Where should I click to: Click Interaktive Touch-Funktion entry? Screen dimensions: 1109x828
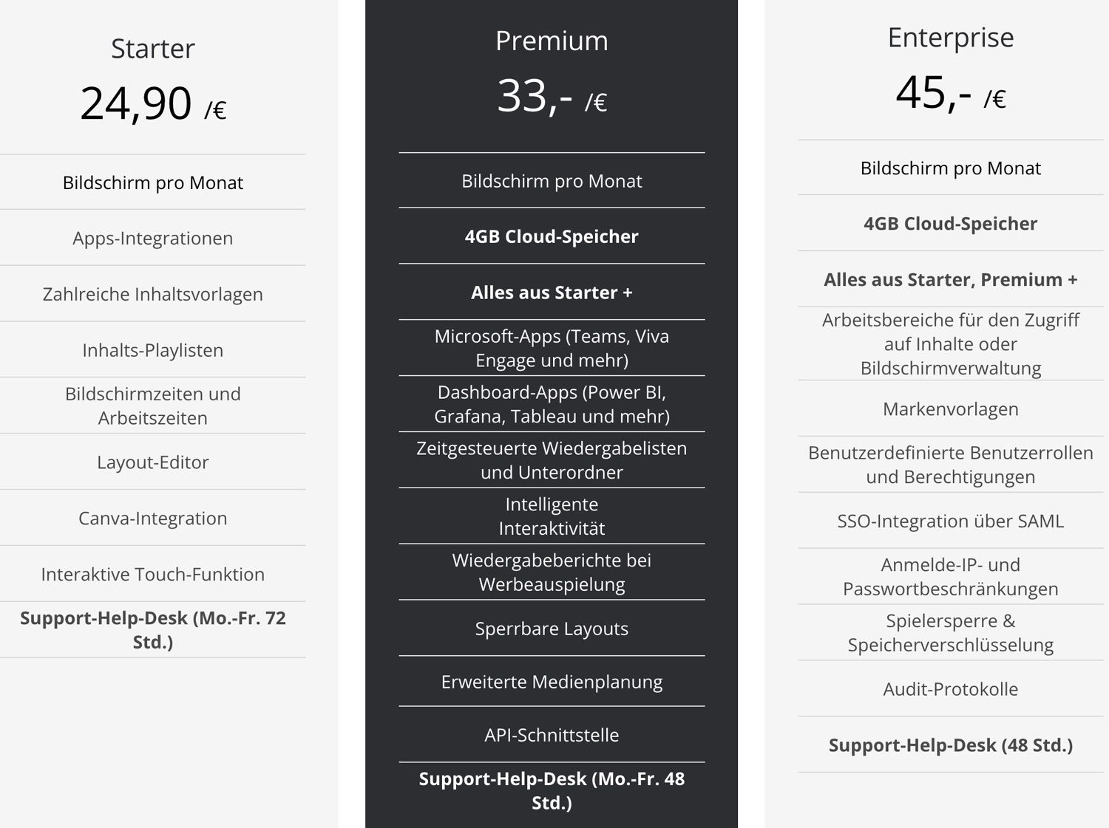coord(152,575)
